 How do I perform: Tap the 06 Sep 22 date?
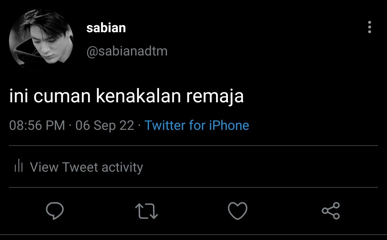tap(105, 126)
